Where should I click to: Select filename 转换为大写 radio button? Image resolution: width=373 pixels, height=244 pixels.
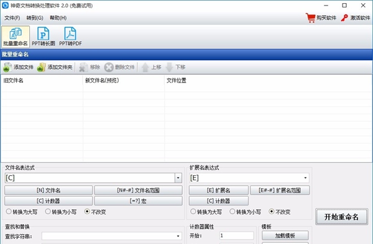tap(9, 211)
